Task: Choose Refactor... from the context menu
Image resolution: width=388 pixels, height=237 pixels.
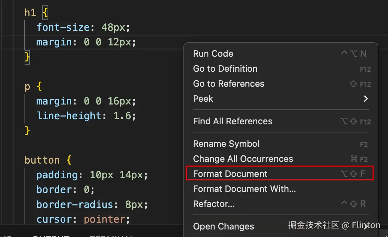Action: click(x=214, y=204)
